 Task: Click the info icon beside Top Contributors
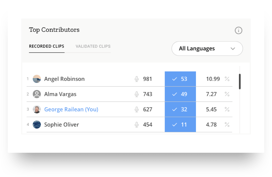point(238,31)
